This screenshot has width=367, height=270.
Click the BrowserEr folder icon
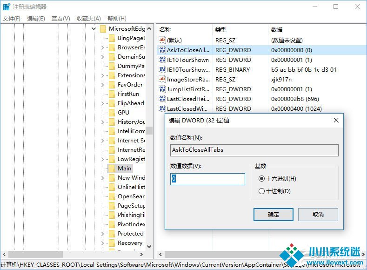[112, 47]
